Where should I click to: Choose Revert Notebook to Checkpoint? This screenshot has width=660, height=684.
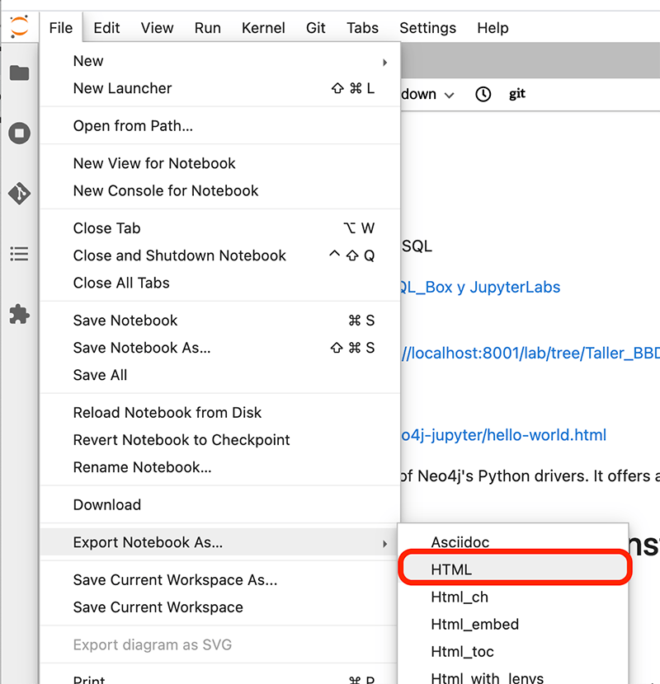(x=220, y=440)
